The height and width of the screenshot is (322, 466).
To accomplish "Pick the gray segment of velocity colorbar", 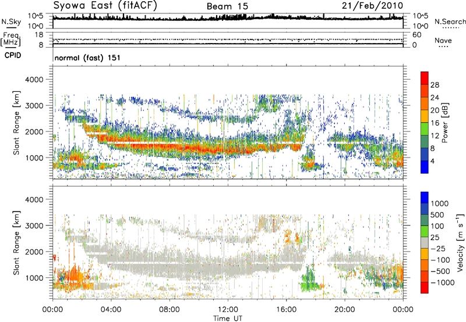I will pos(425,242).
